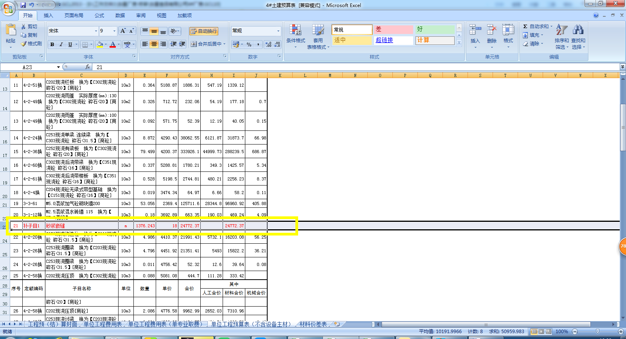This screenshot has height=339, width=626.
Task: Open the Clear (清除) dropdown
Action: coord(534,44)
